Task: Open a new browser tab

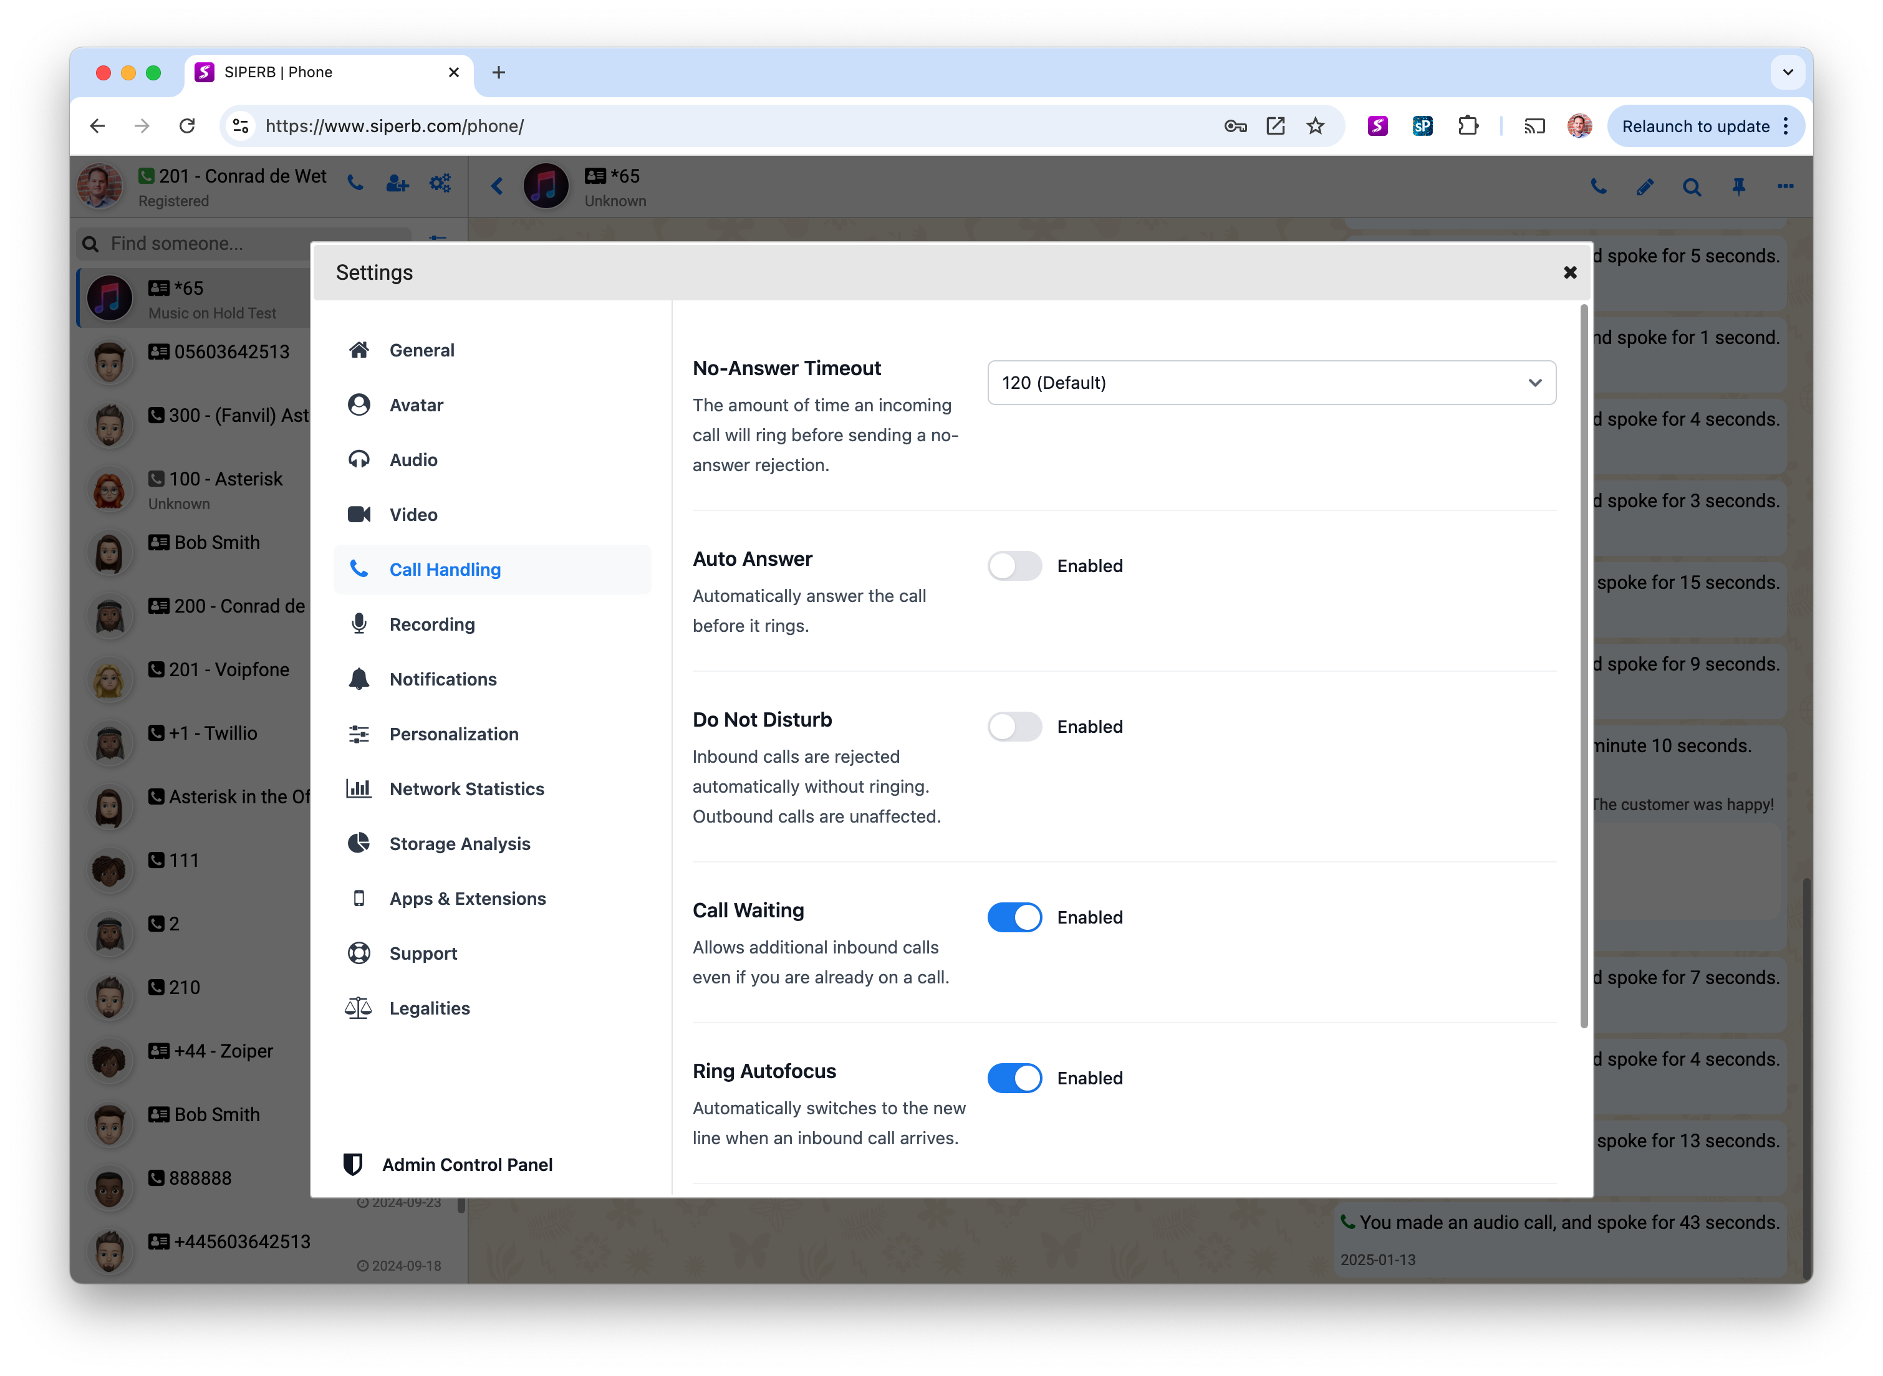Action: pos(498,72)
